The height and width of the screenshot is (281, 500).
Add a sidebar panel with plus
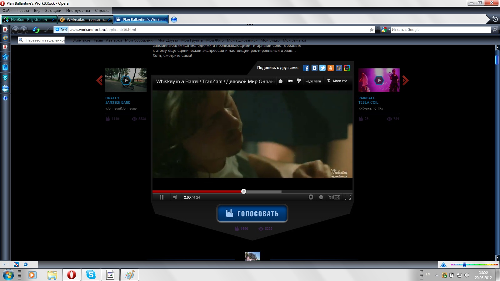coord(5,98)
